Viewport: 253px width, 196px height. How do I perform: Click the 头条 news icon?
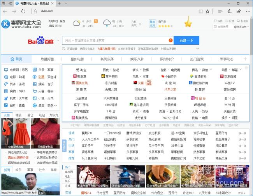pos(35,70)
